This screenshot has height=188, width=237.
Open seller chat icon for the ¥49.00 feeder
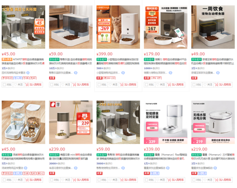(x=218, y=73)
